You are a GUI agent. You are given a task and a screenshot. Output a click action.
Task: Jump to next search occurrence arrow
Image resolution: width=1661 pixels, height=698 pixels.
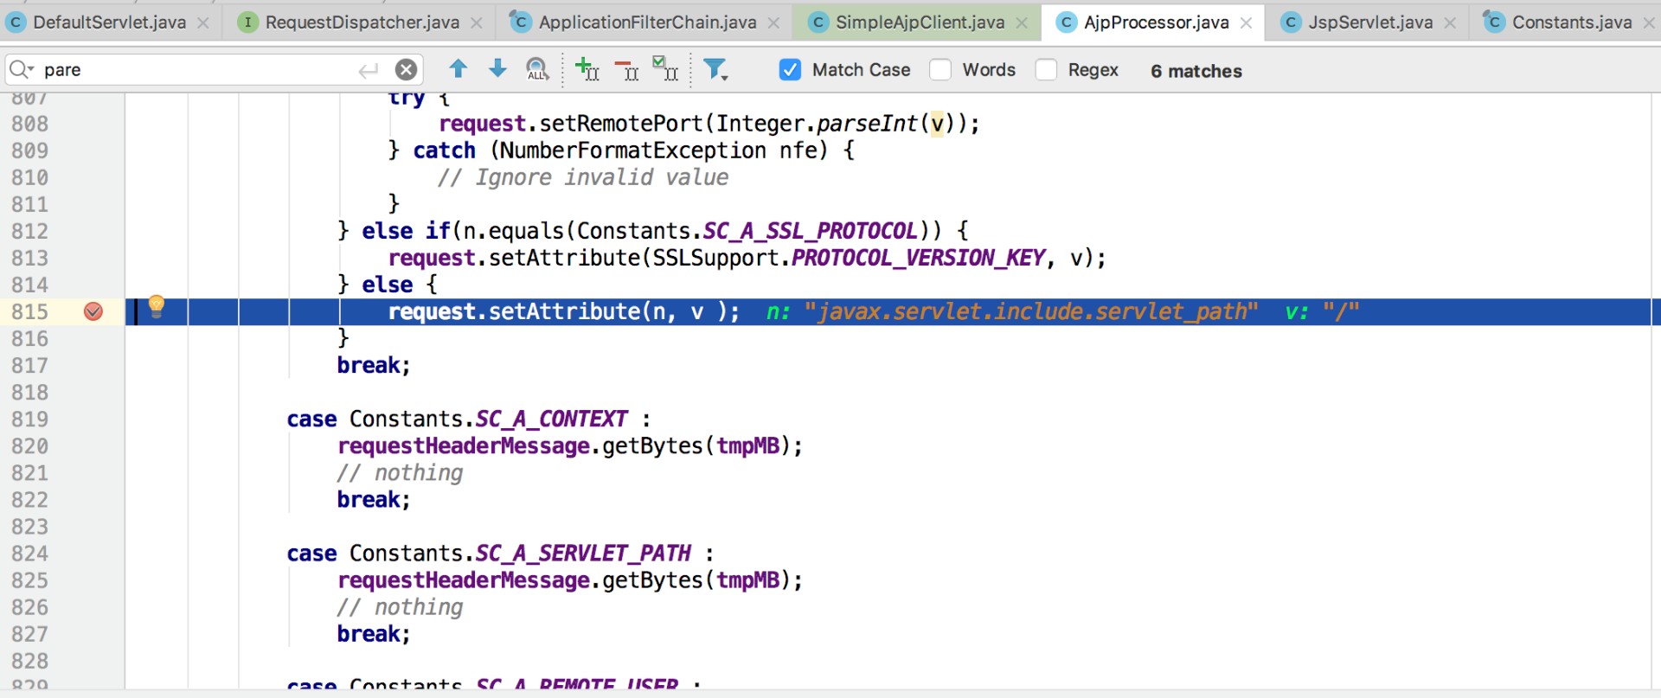[x=497, y=69]
